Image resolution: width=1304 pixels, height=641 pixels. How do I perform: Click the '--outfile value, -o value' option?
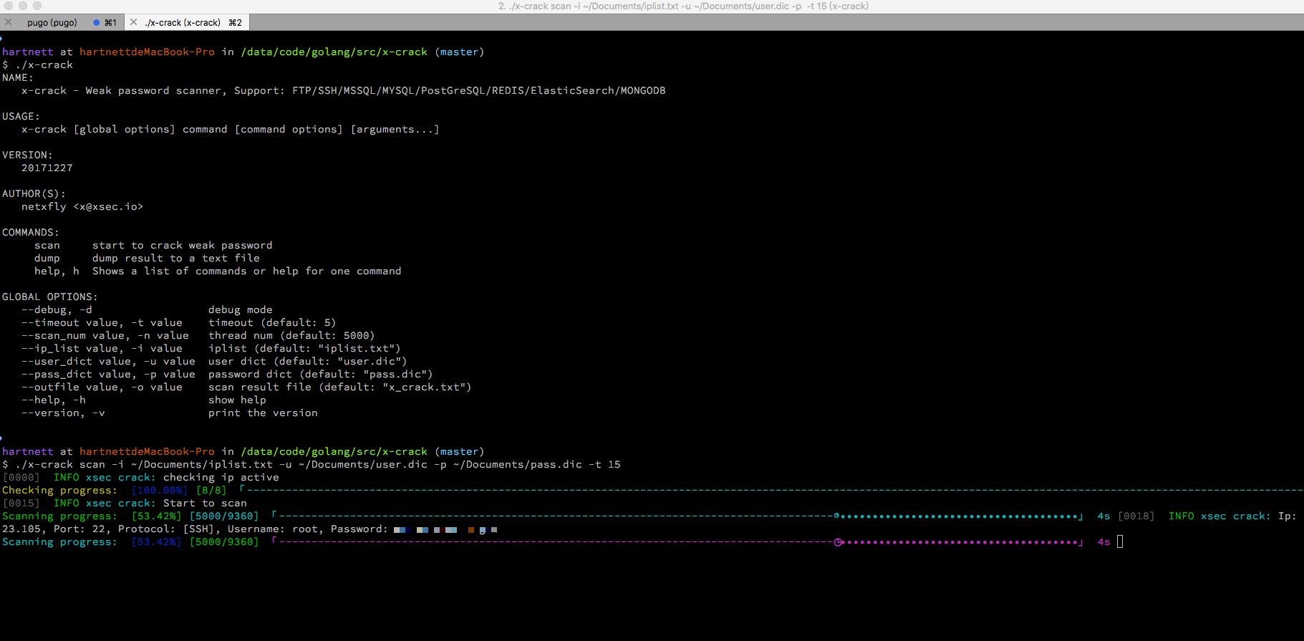tap(102, 387)
